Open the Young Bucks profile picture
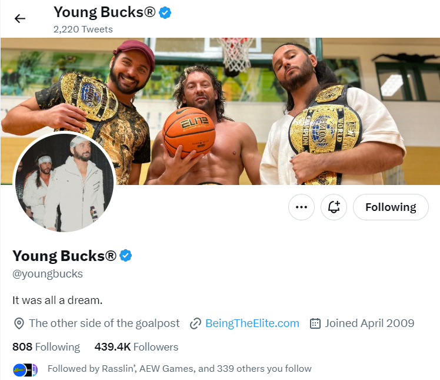The width and height of the screenshot is (440, 380). [x=64, y=183]
